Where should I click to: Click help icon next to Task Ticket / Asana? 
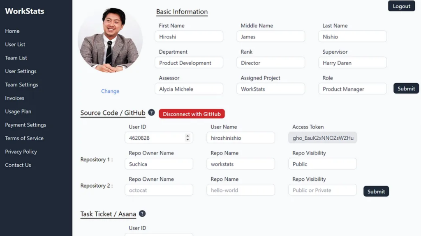142,214
